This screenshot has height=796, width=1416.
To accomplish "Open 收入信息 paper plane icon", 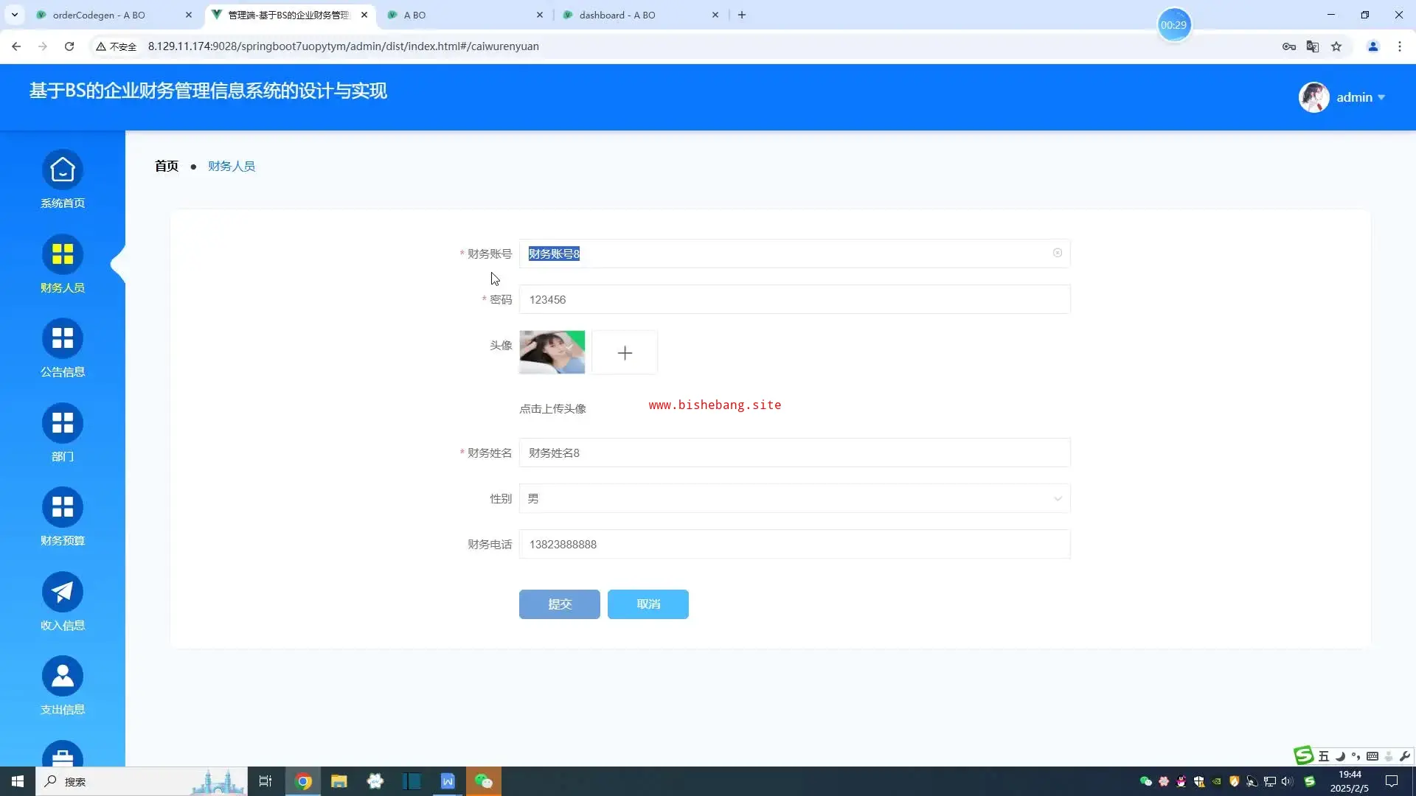I will [x=63, y=592].
